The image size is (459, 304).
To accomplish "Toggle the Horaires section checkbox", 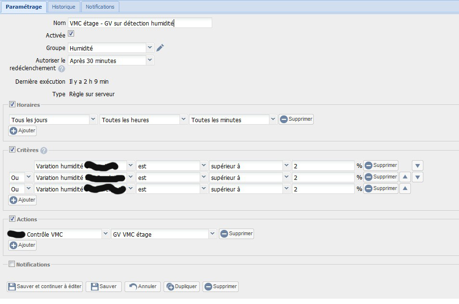I will pos(12,104).
